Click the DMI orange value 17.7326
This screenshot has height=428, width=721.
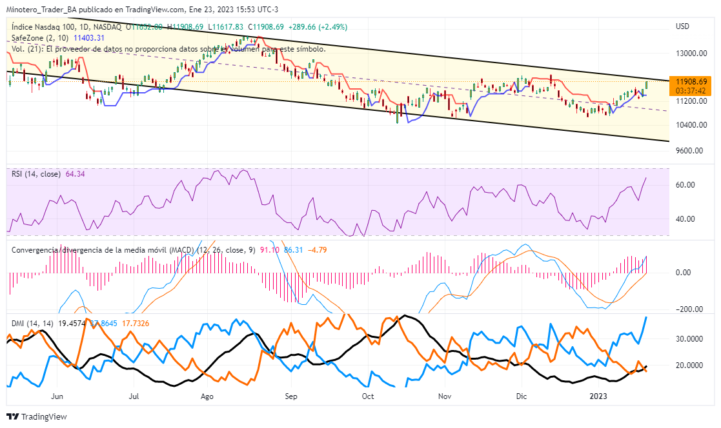pos(135,324)
